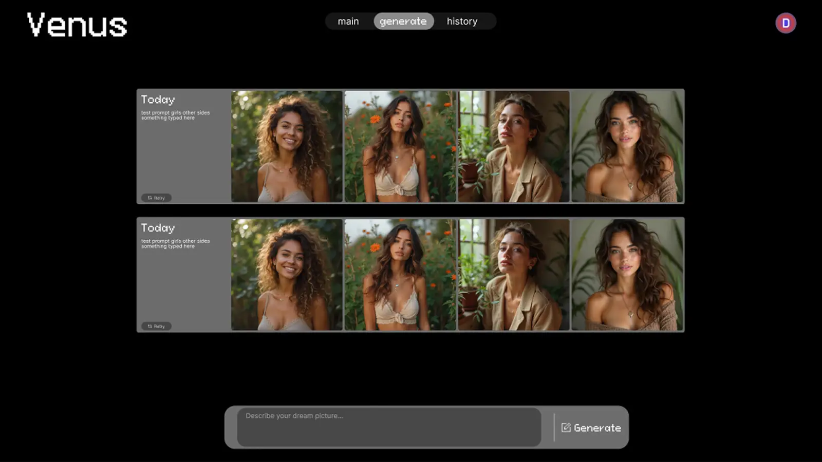Focus the 'Describe your dream picture' input
This screenshot has height=462, width=822.
pos(389,427)
